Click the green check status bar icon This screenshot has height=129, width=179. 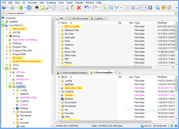tap(172, 126)
